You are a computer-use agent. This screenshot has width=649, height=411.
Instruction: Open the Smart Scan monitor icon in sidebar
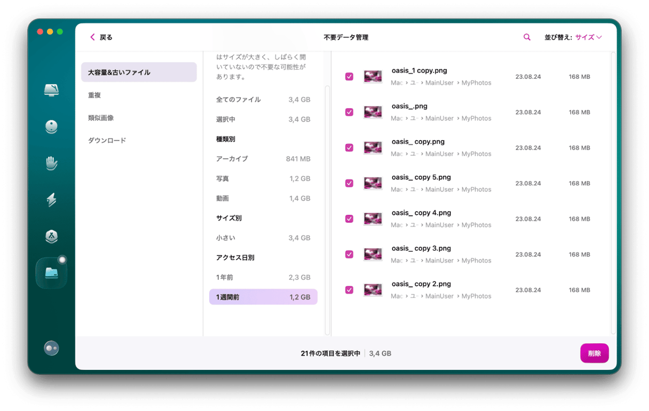[51, 90]
